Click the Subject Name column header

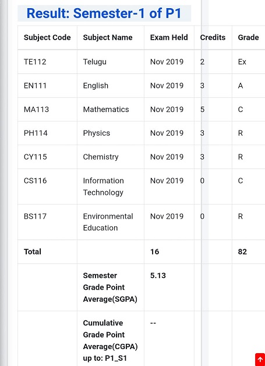[x=108, y=37]
